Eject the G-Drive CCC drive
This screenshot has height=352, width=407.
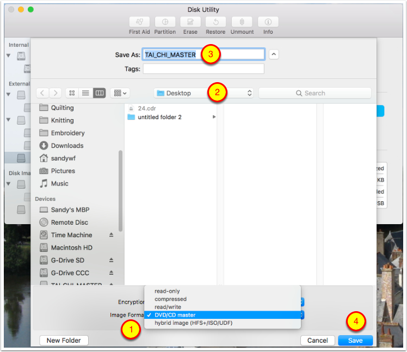[x=111, y=273]
